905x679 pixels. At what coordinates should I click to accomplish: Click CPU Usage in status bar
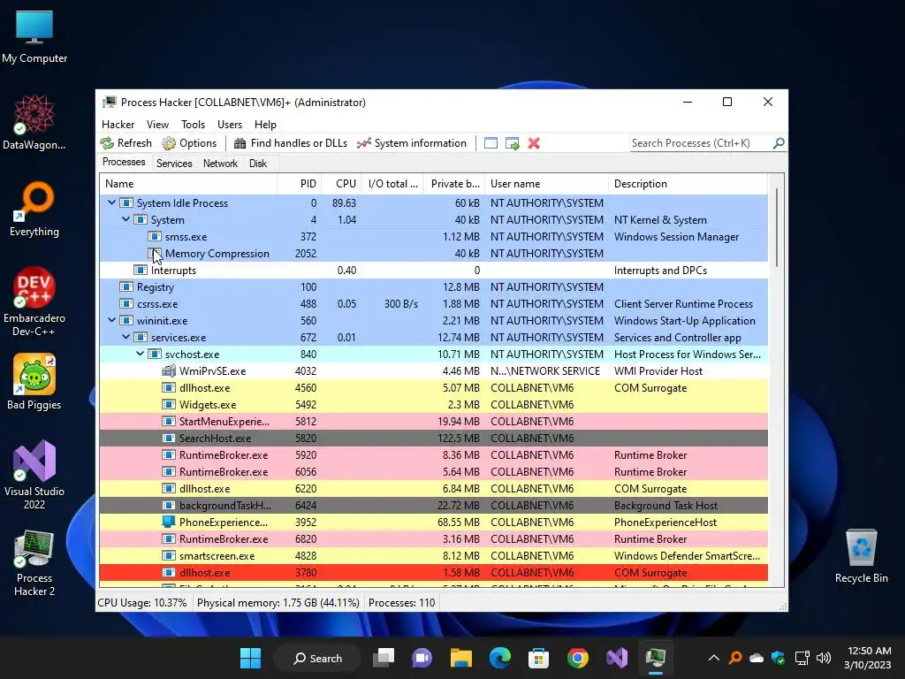142,603
